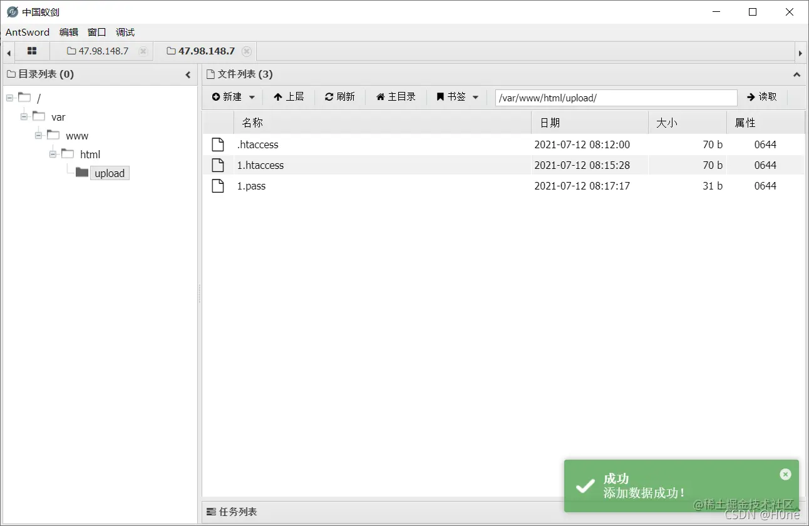Click inside the /var/www/html/upload/ path field
The width and height of the screenshot is (809, 526).
pyautogui.click(x=616, y=98)
